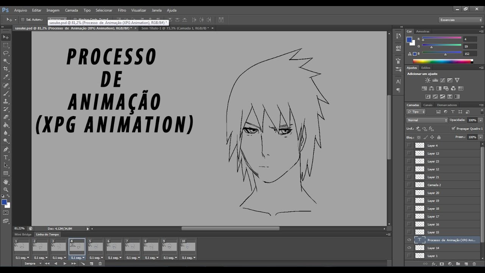Screen dimensions: 485x273
Task: Delete layer with trash icon in Layers panel
Action: coord(474,264)
